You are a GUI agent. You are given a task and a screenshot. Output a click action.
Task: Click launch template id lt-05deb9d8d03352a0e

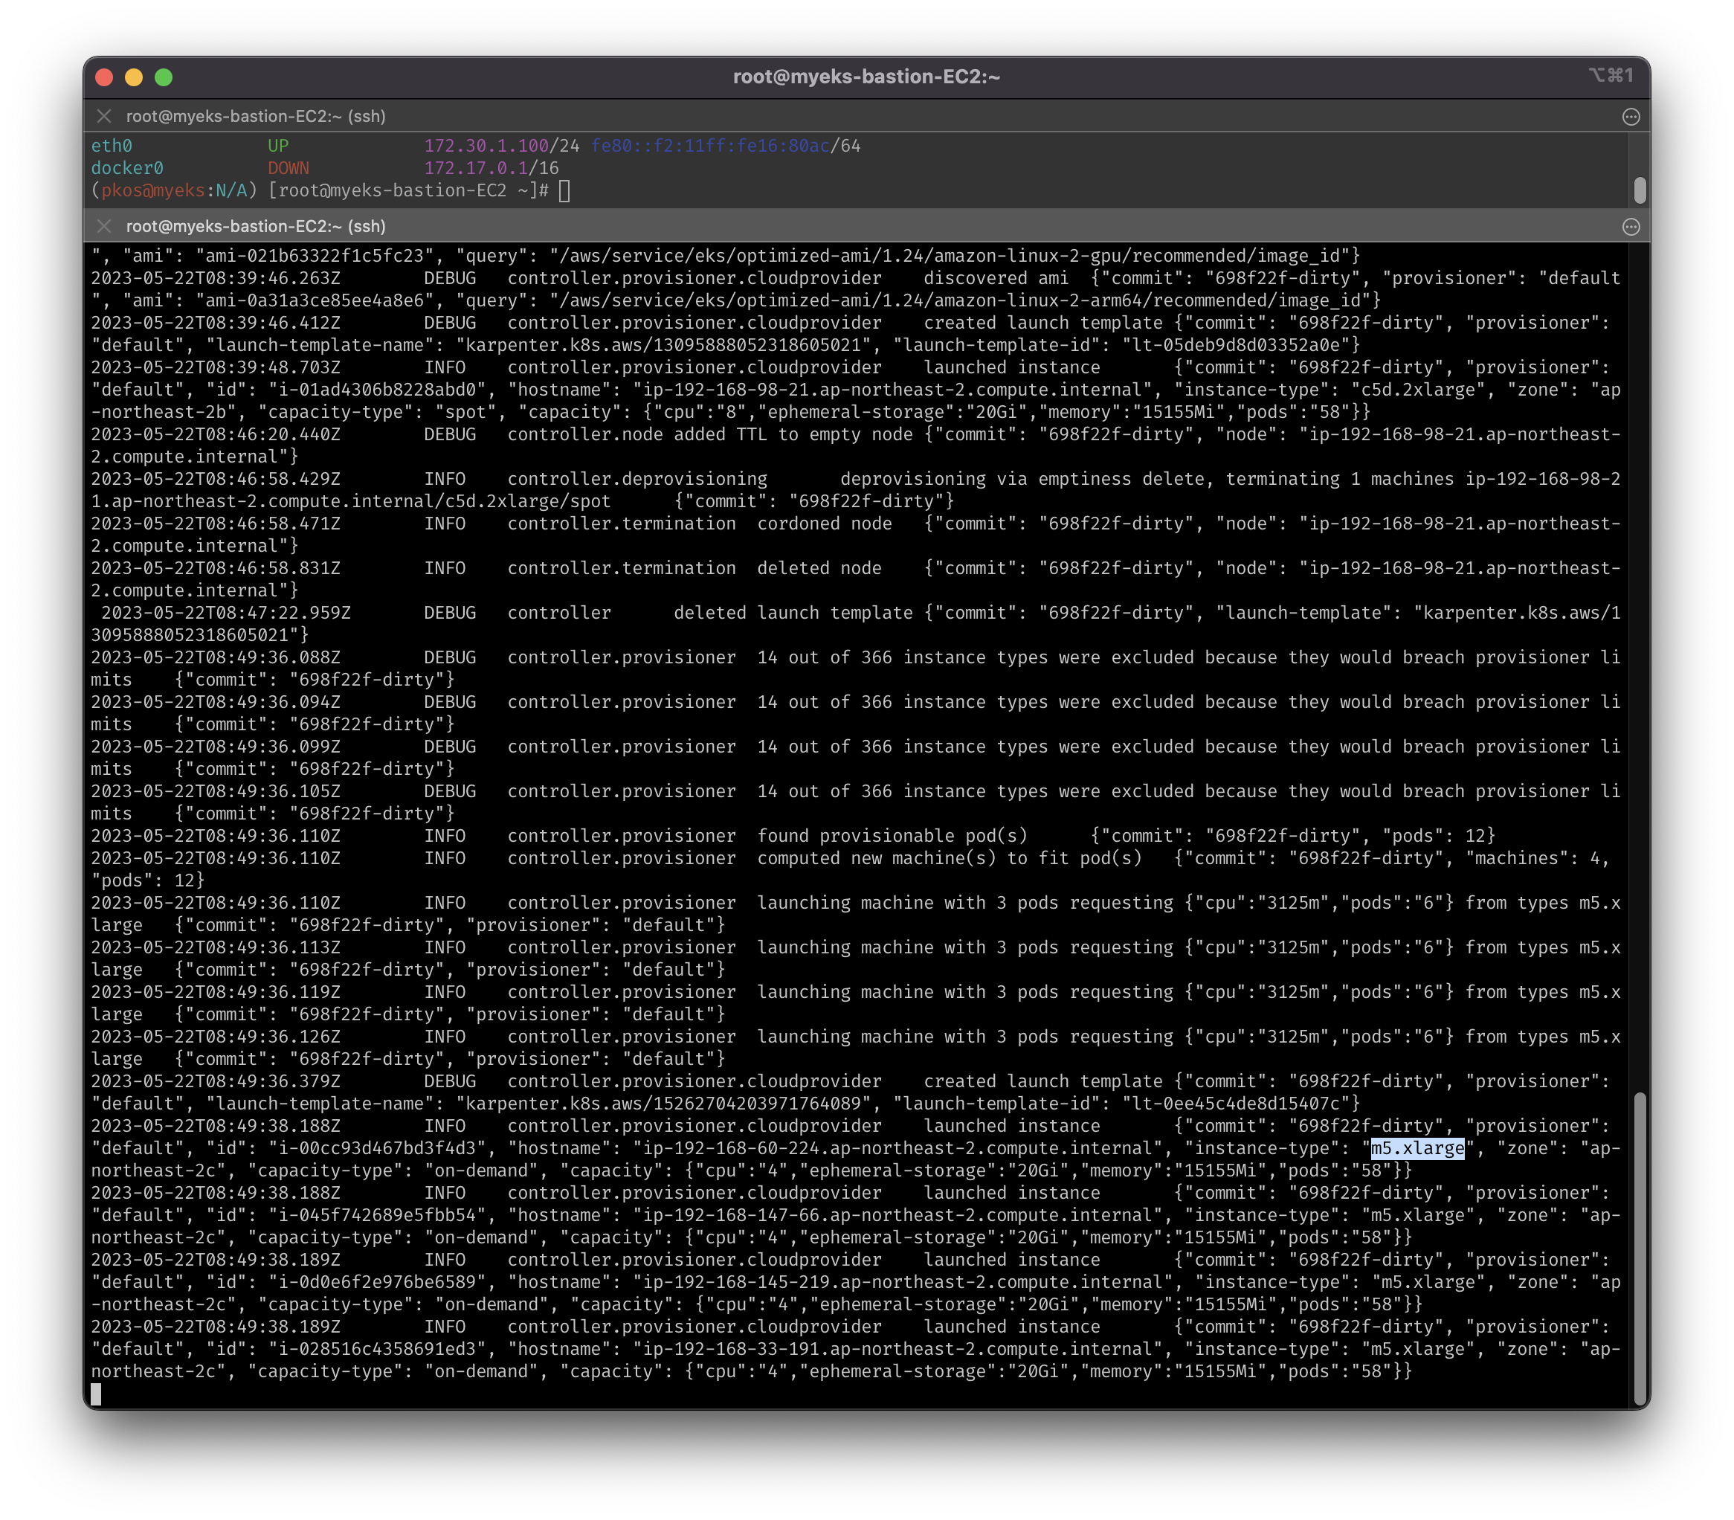point(1235,344)
